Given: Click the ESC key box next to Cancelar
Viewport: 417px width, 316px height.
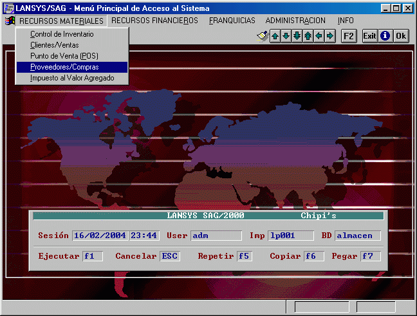Looking at the screenshot, I should [x=170, y=256].
